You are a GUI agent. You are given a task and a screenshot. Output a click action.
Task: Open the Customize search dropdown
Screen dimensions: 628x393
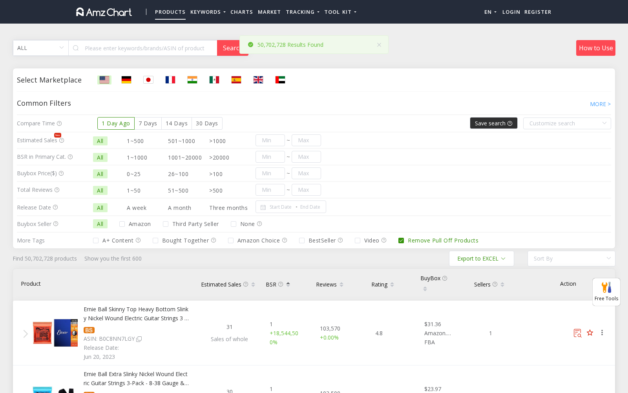tap(567, 123)
